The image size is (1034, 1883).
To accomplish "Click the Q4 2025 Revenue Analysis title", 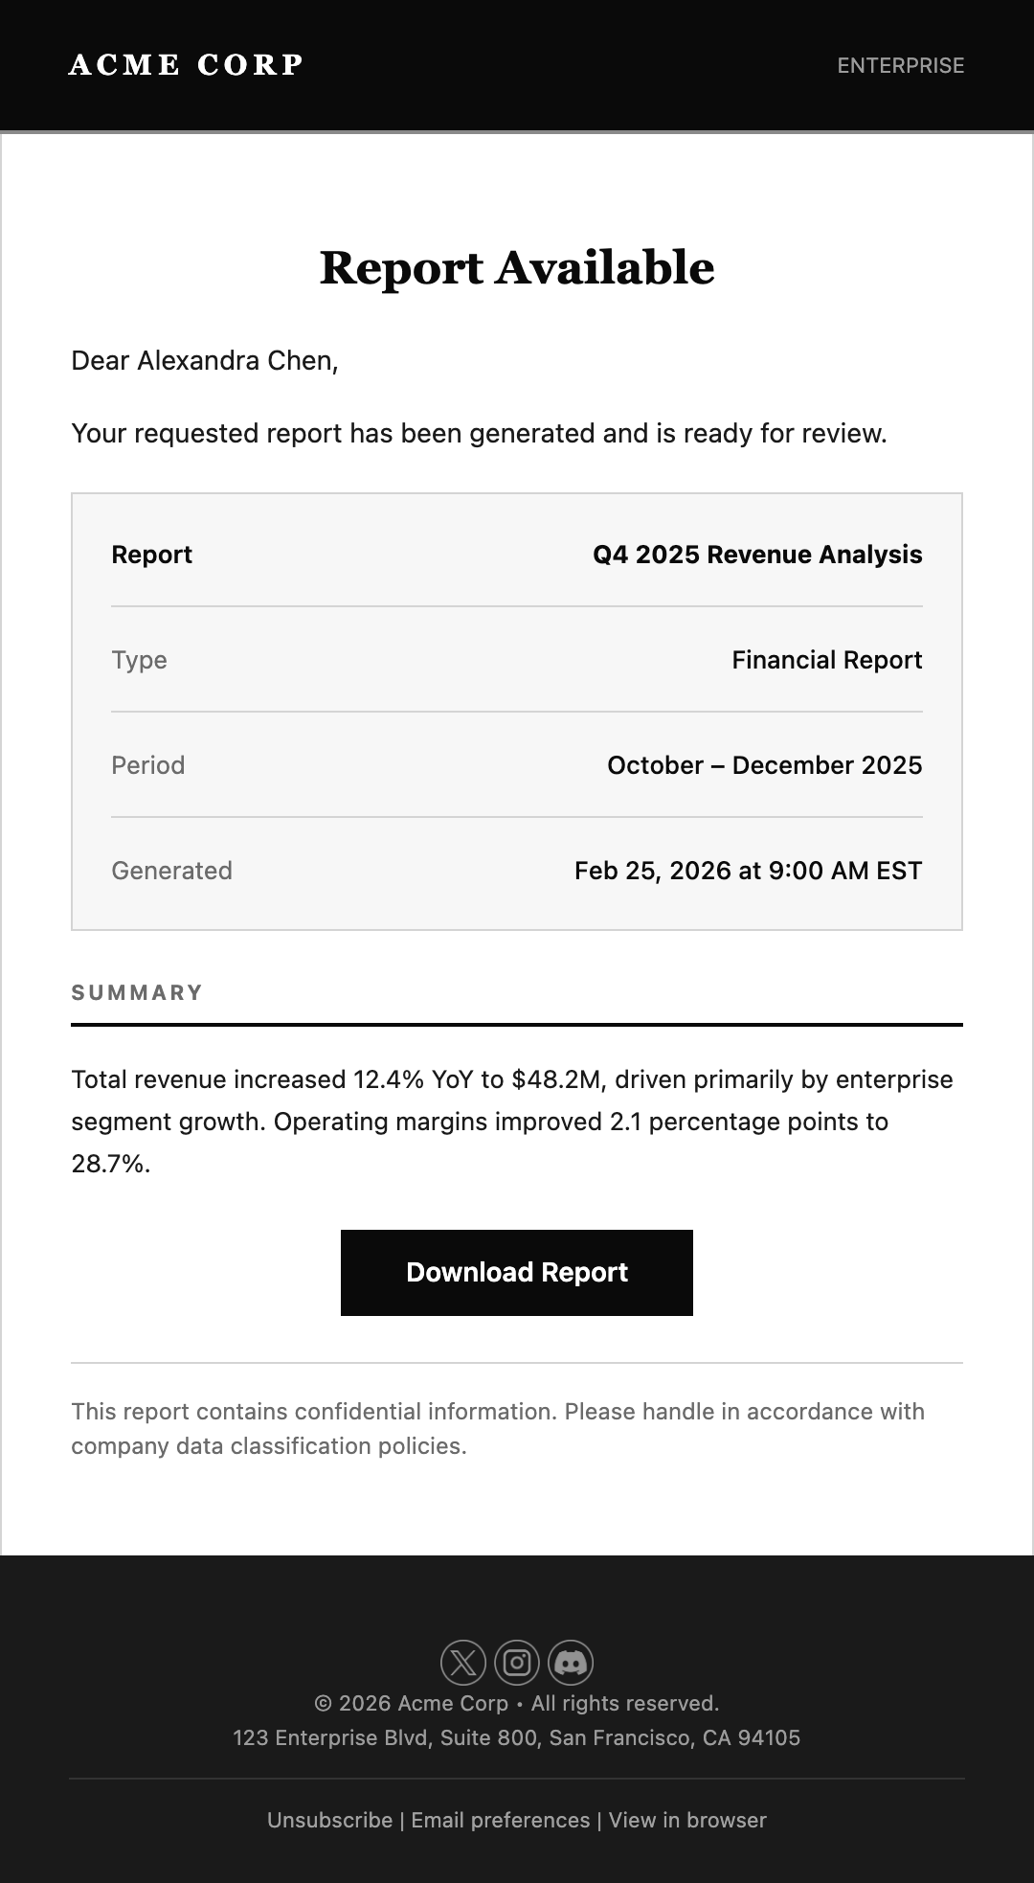I will (757, 555).
